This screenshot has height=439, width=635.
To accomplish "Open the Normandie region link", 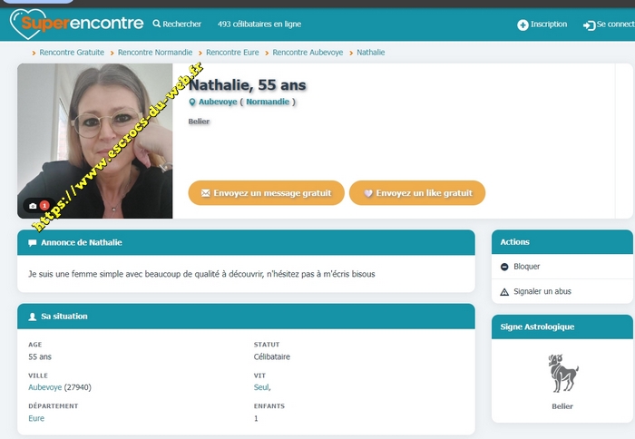I will (268, 102).
